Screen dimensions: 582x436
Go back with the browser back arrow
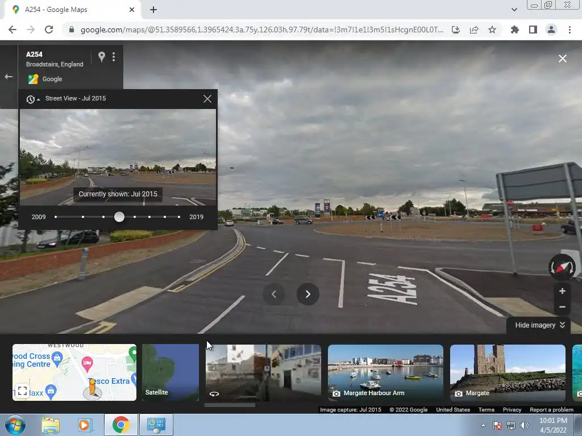[13, 30]
